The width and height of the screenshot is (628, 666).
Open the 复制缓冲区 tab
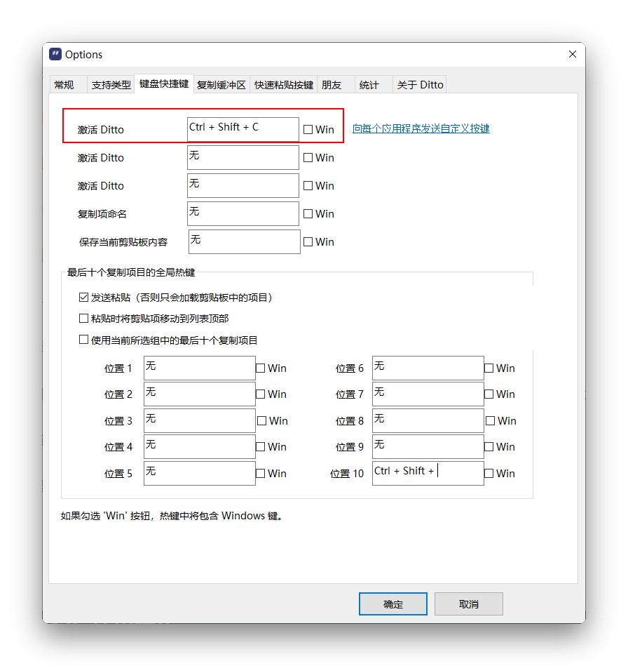click(221, 85)
